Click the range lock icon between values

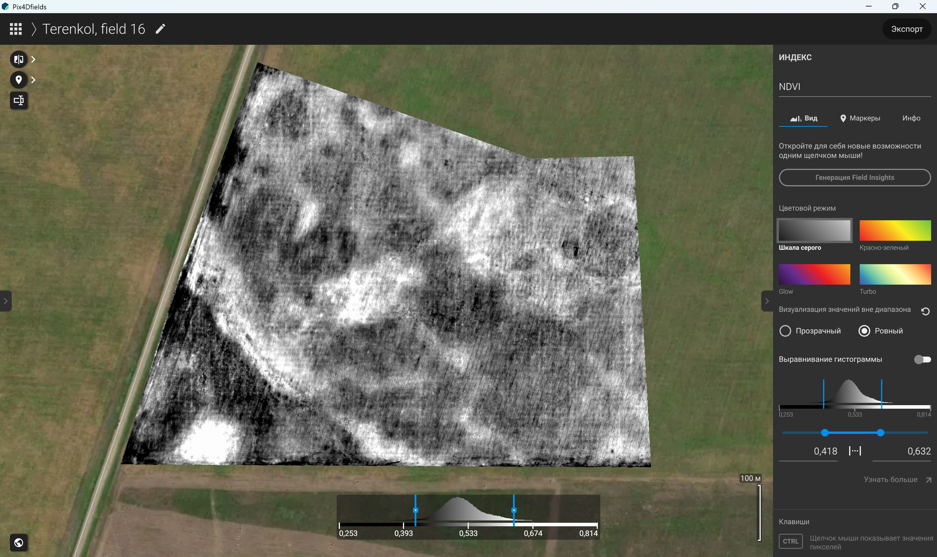pyautogui.click(x=855, y=451)
